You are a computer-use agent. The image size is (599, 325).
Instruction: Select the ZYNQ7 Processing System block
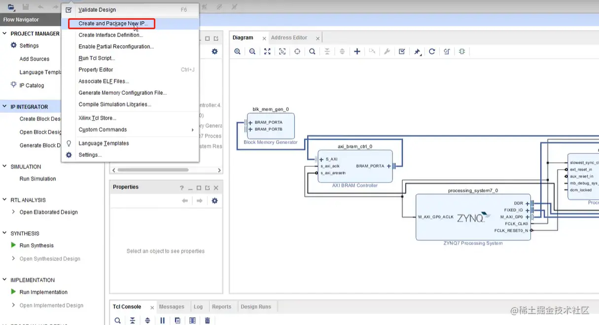(x=473, y=217)
